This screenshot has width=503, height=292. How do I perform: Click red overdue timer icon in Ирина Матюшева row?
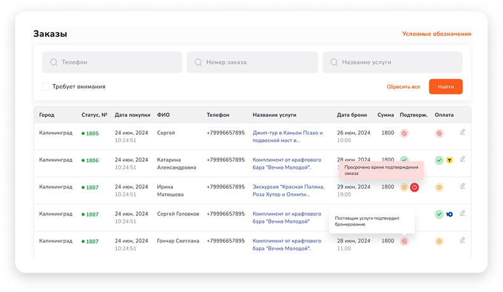[x=414, y=187]
